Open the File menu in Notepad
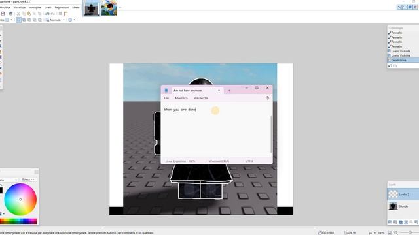 tap(166, 98)
